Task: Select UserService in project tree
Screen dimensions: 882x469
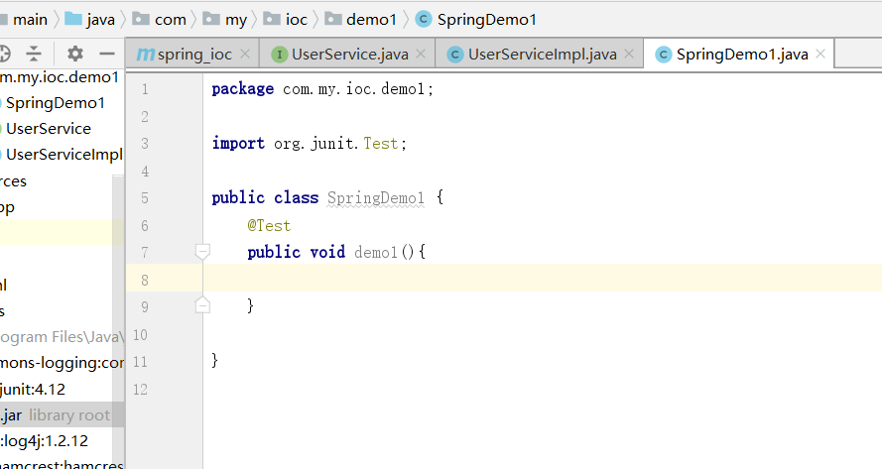Action: click(49, 129)
